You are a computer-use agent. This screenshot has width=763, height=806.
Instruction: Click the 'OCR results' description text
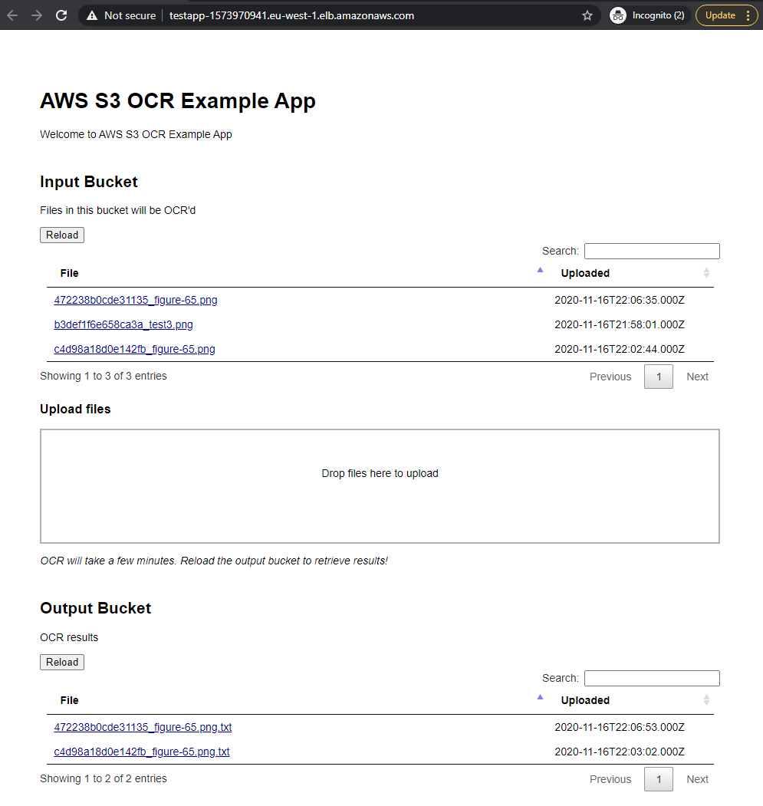69,637
